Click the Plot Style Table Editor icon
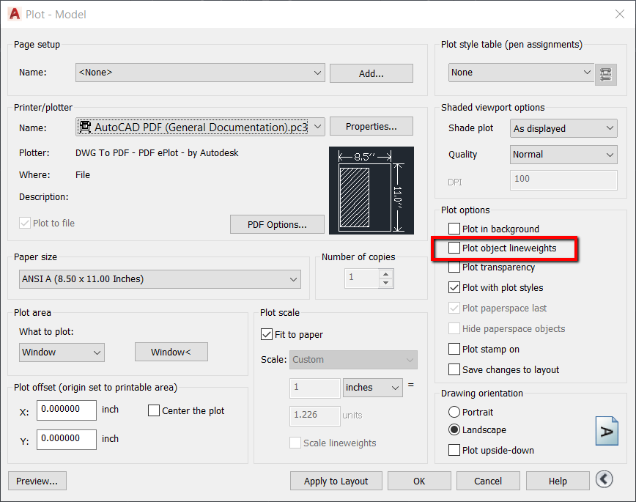The width and height of the screenshot is (636, 502). pyautogui.click(x=606, y=73)
